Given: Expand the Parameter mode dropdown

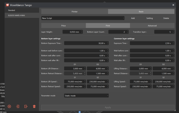Looking at the screenshot, I should [86, 96].
